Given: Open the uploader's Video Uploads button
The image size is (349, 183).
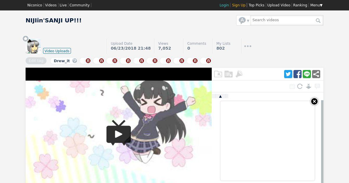Looking at the screenshot, I should click(x=57, y=51).
